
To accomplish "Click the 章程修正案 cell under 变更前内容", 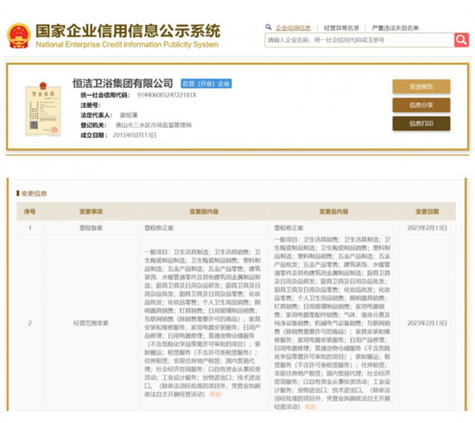I will click(159, 228).
